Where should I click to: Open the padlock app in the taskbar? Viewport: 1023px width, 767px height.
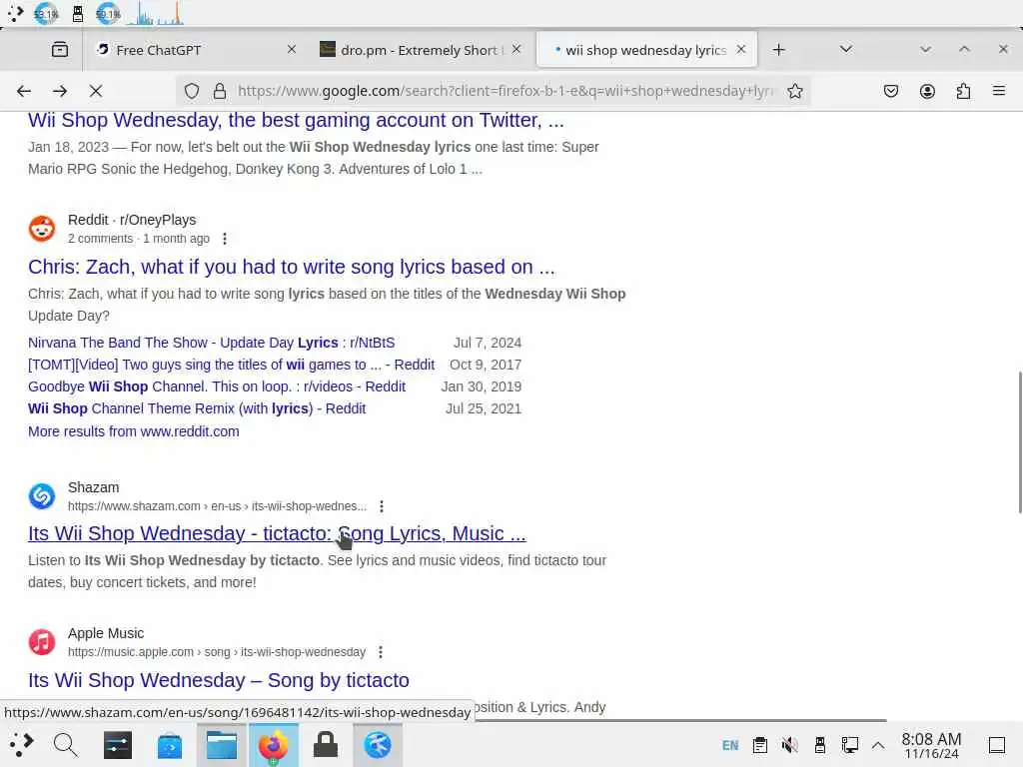coord(325,745)
